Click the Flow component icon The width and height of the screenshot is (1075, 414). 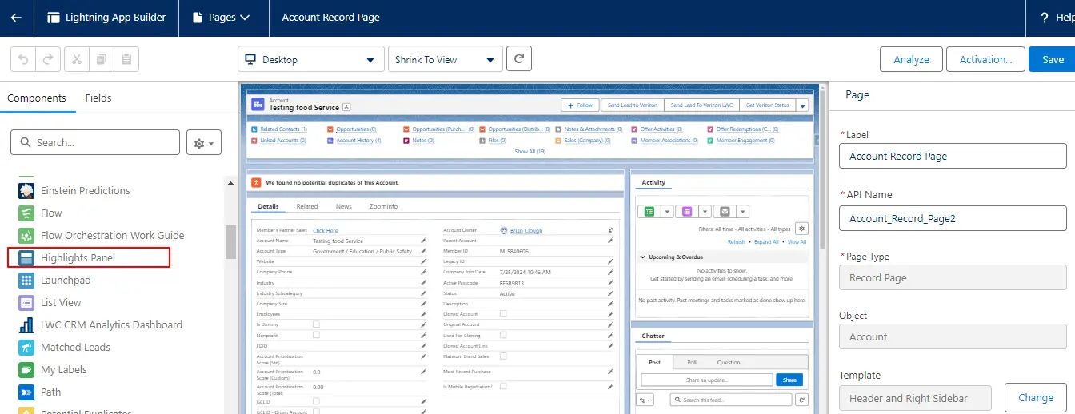26,213
